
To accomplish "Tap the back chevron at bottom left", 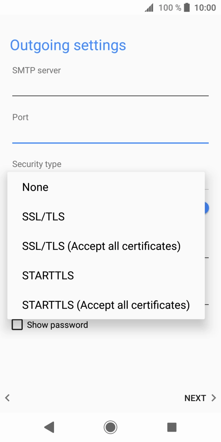I will click(7, 398).
